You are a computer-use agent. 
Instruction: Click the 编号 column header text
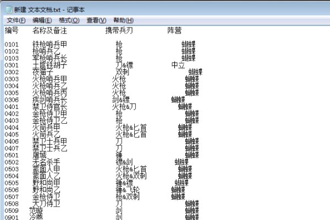click(x=12, y=30)
